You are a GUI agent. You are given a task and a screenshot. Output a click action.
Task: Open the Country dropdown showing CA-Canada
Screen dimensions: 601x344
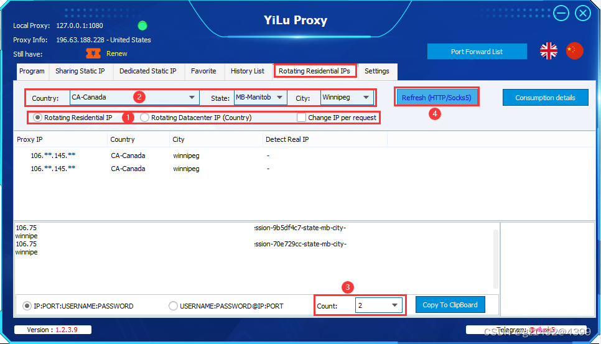(134, 97)
